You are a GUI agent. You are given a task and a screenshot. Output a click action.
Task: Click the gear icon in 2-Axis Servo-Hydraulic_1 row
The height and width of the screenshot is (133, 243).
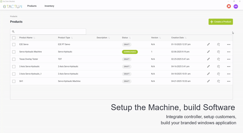click(x=218, y=74)
